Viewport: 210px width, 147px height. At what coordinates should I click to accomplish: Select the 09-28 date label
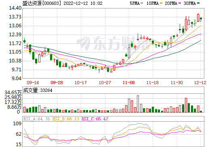(x=57, y=83)
